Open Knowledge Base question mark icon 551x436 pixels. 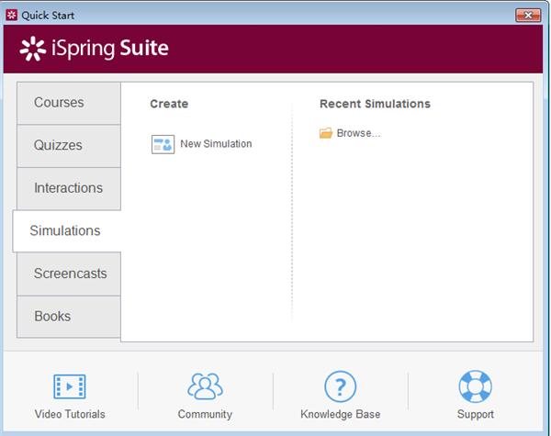340,386
